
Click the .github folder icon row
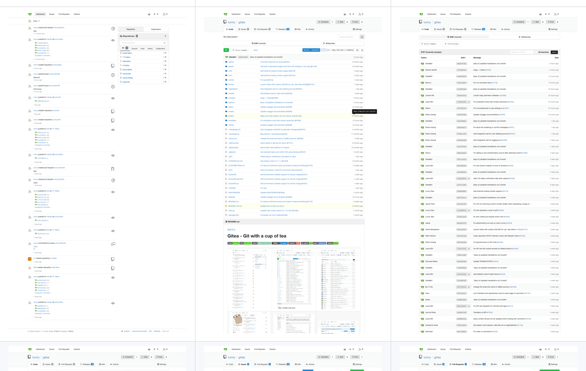coord(226,62)
